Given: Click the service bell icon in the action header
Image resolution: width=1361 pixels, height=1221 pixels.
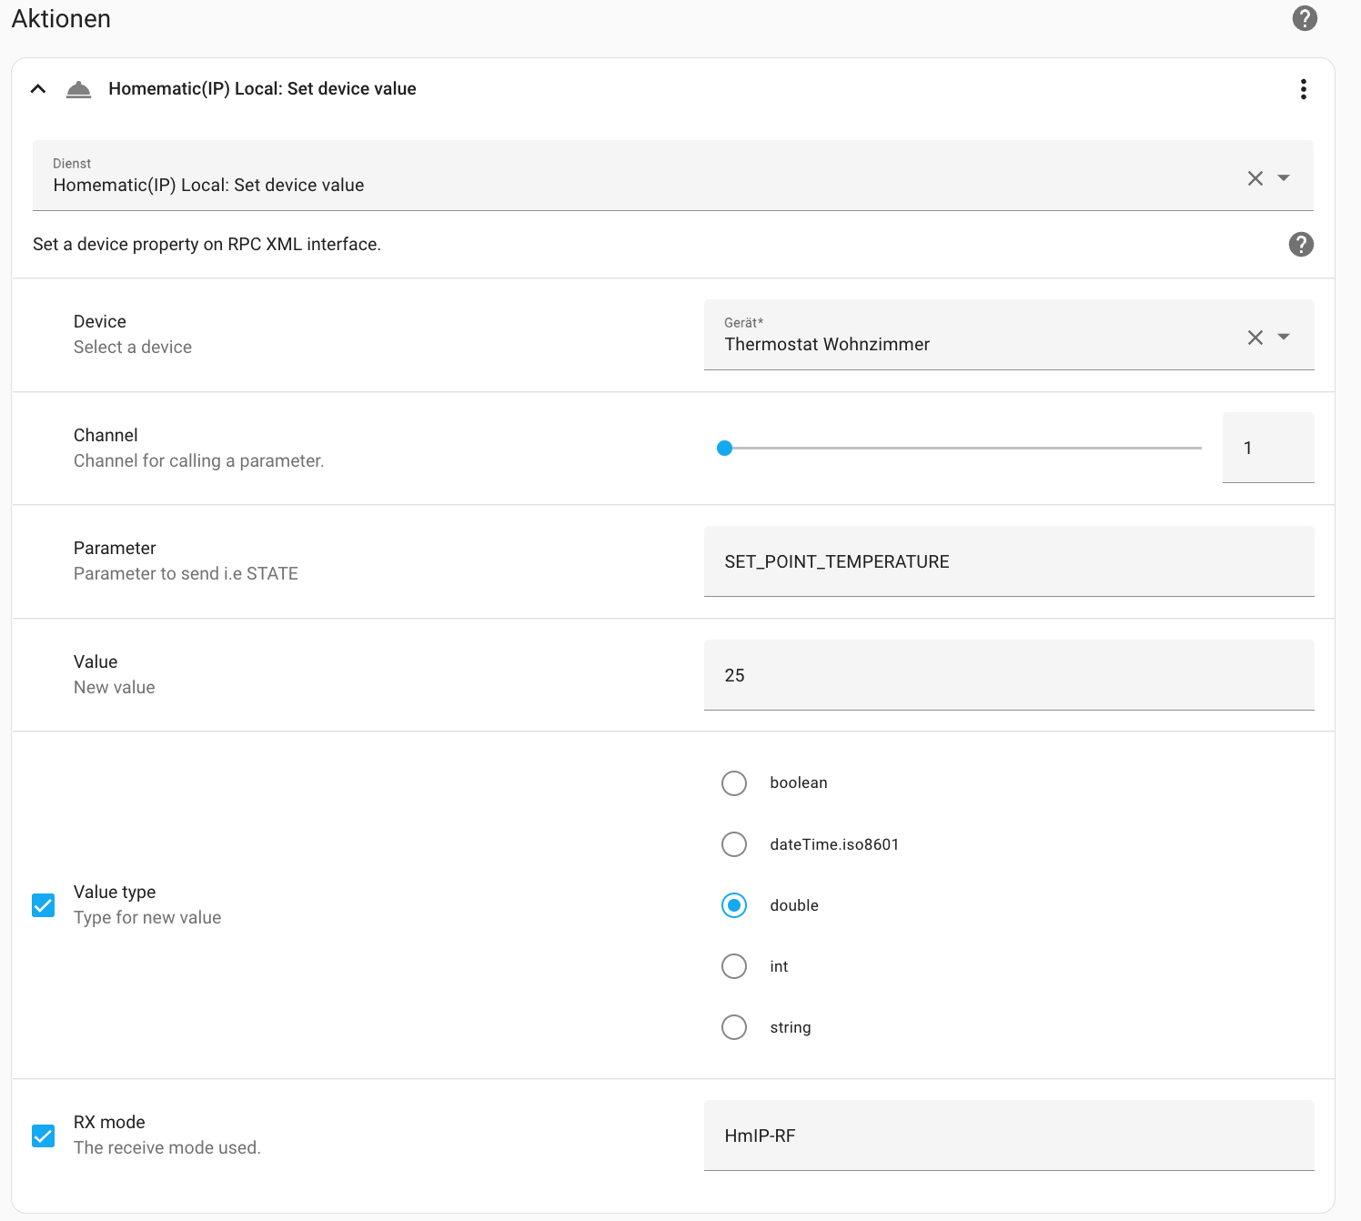Looking at the screenshot, I should 79,89.
